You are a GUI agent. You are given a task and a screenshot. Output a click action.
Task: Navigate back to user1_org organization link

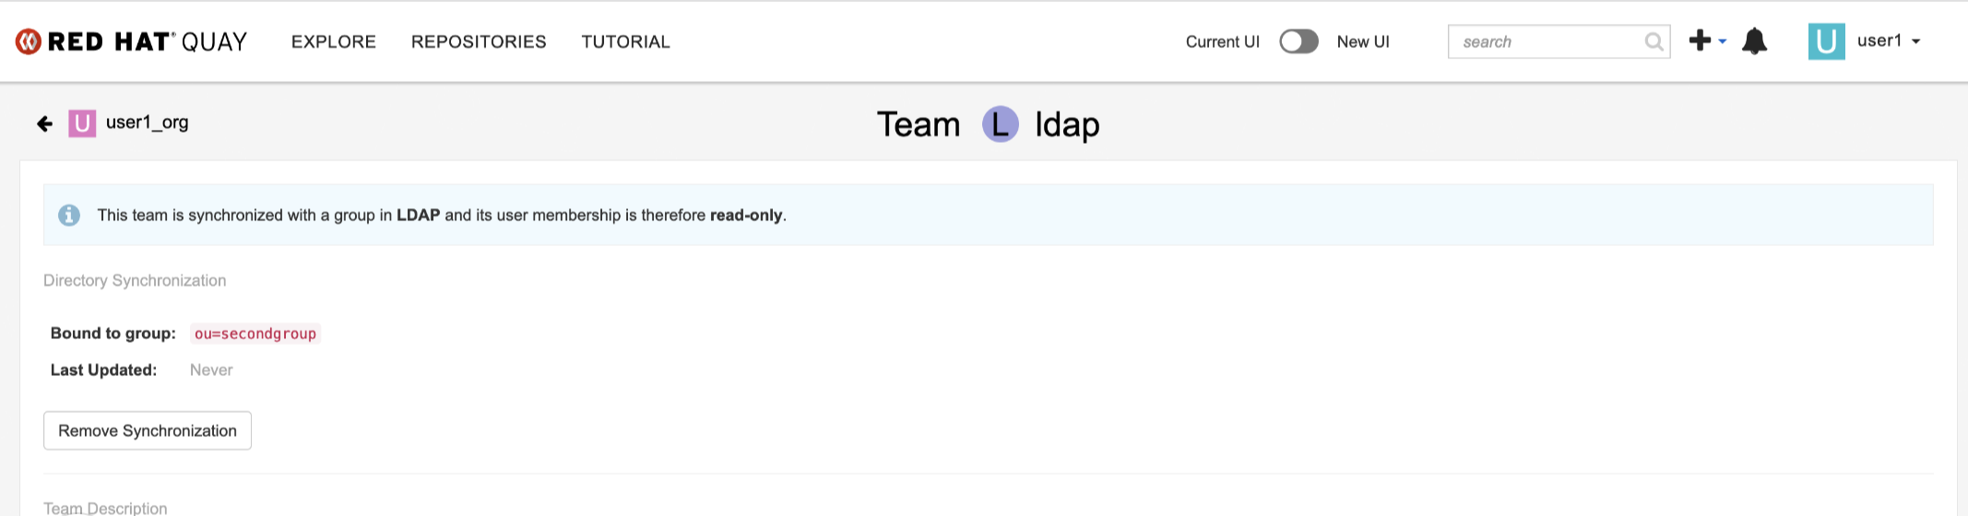(x=147, y=123)
